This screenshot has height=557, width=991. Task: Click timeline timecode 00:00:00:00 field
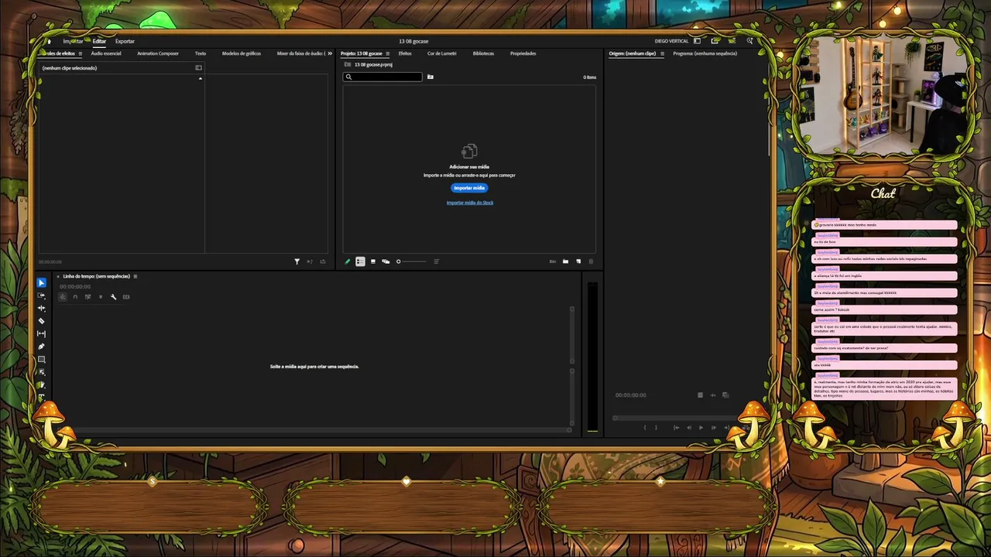75,286
